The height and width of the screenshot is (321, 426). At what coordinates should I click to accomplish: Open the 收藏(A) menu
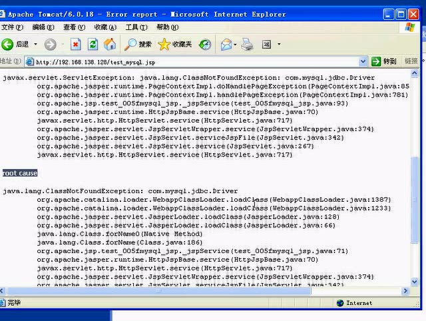[x=105, y=27]
